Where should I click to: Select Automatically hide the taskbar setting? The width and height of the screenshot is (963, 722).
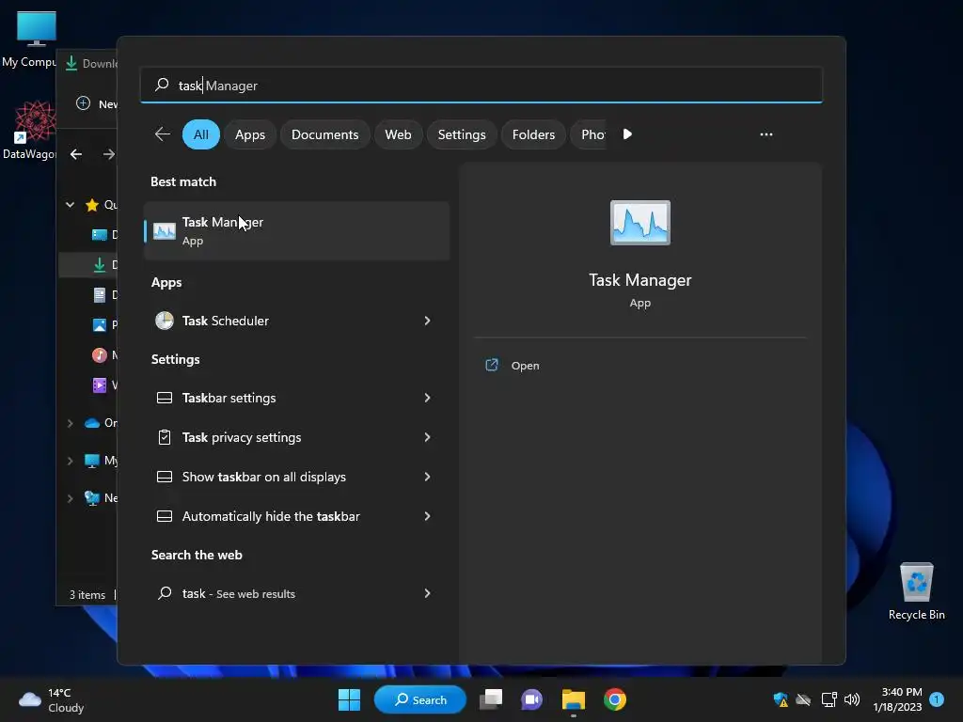296,516
